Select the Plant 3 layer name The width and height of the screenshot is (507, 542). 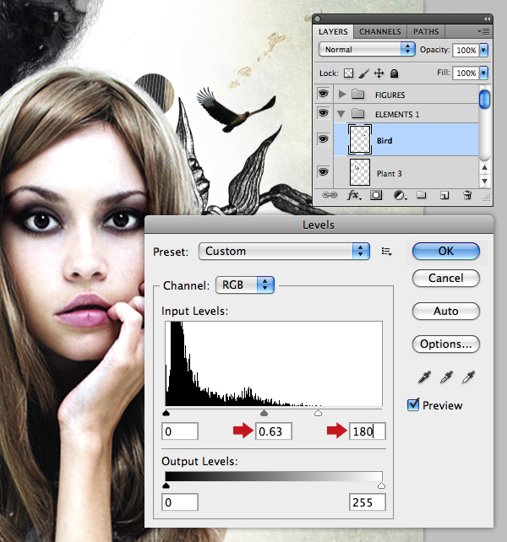tap(390, 174)
